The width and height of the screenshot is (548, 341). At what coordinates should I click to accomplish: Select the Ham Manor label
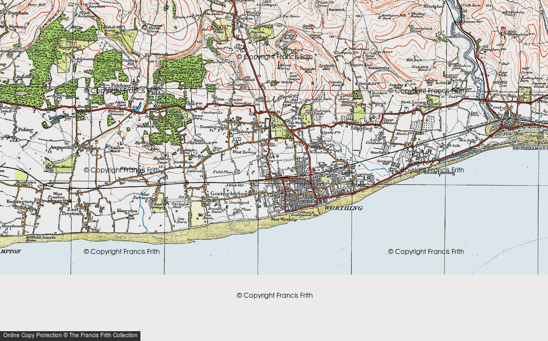(62, 166)
